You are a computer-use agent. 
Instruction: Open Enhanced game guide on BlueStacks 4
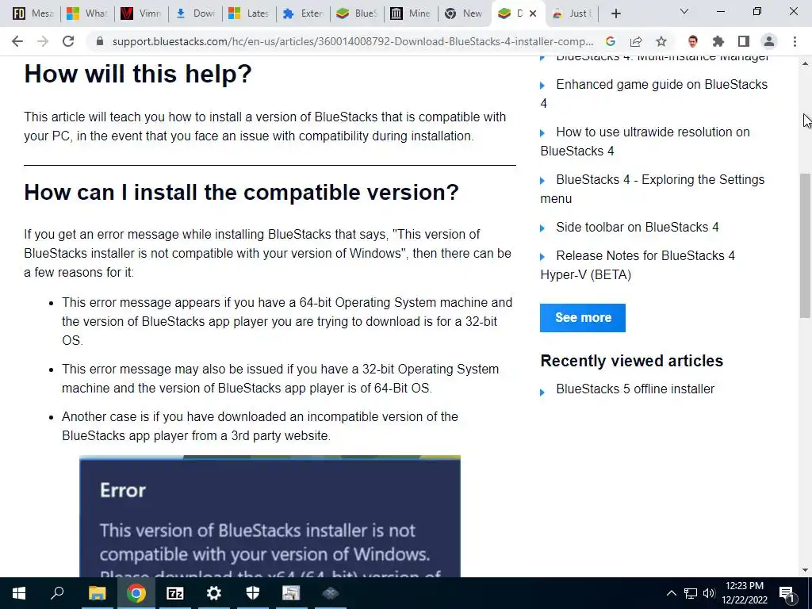(x=653, y=94)
